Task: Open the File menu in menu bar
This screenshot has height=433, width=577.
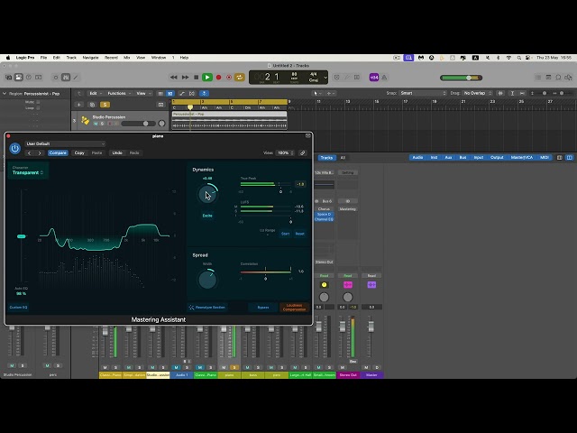Action: tap(43, 58)
